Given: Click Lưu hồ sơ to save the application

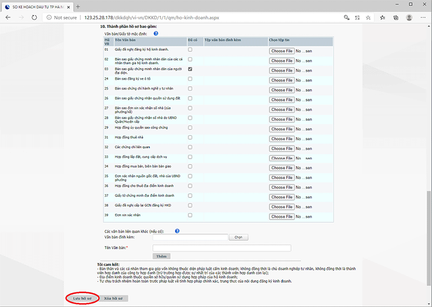Looking at the screenshot, I should (x=83, y=298).
